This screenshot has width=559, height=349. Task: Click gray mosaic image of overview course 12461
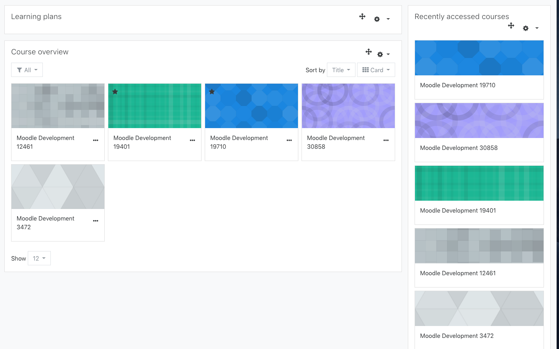58,106
